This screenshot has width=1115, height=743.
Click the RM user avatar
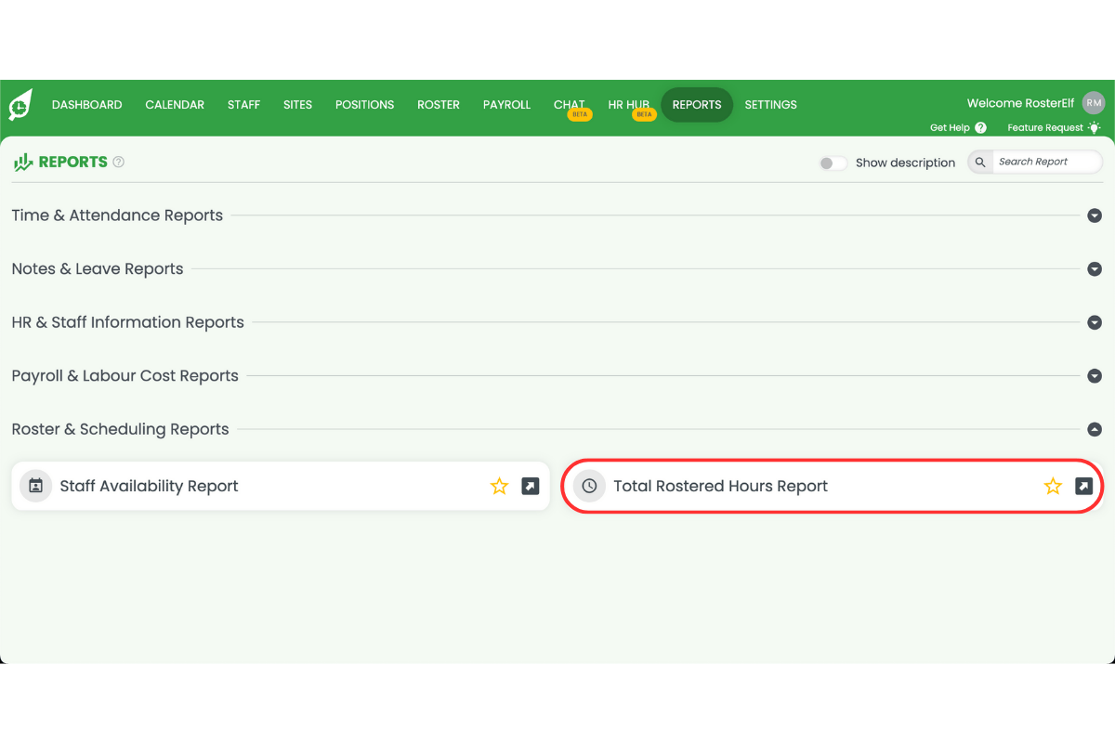1094,103
